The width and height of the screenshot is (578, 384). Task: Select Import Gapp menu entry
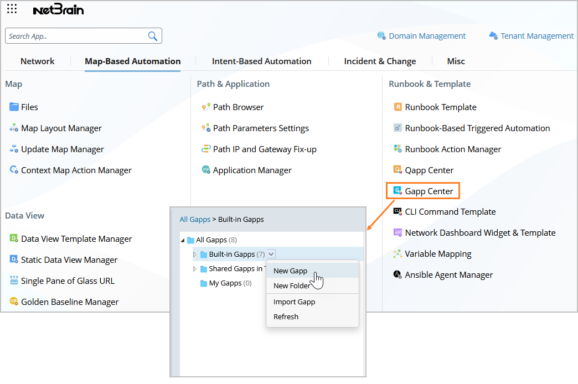click(x=294, y=302)
